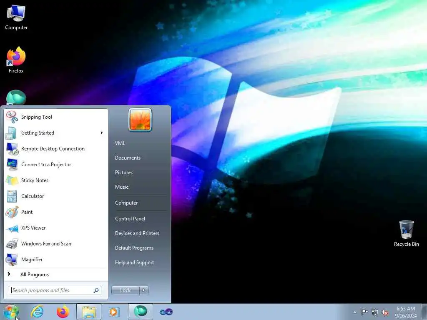Click the Windows Fax and Scan icon
The width and height of the screenshot is (427, 320).
(x=12, y=244)
